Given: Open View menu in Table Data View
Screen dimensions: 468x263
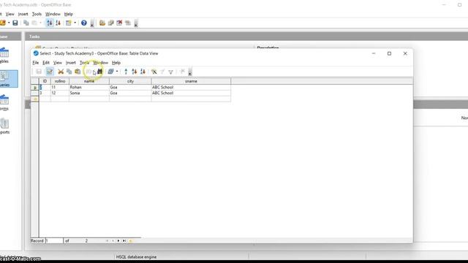Looking at the screenshot, I should click(58, 63).
